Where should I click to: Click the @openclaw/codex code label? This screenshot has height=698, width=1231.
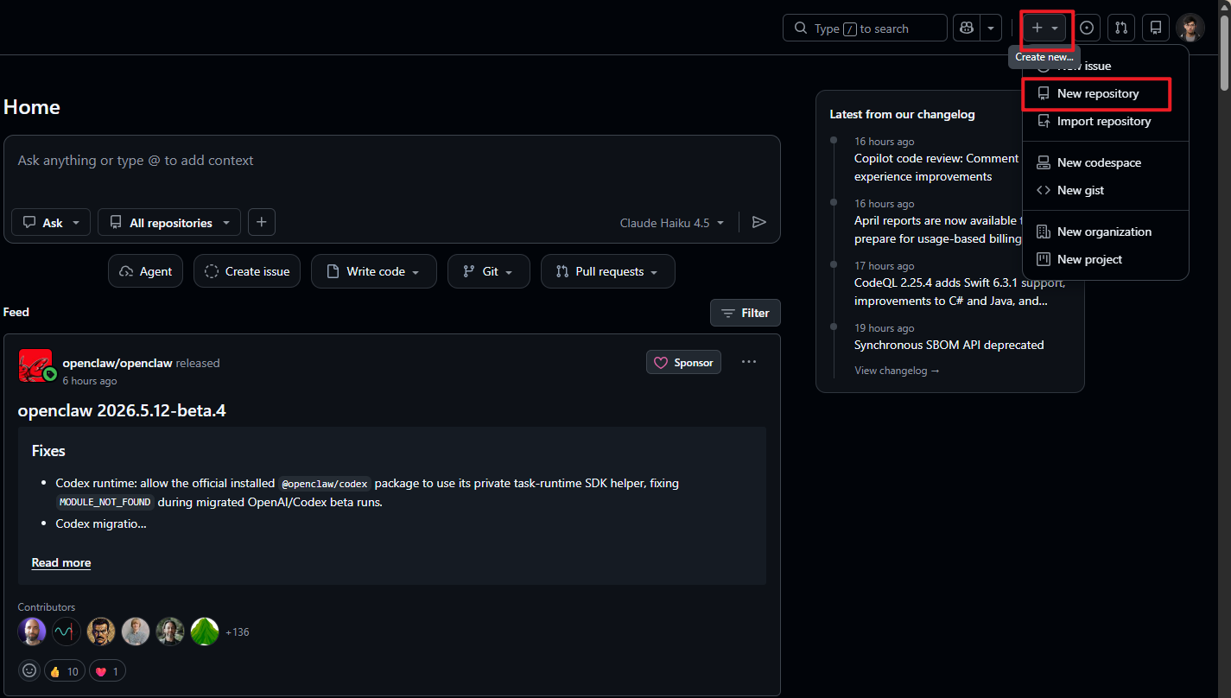[x=325, y=484]
